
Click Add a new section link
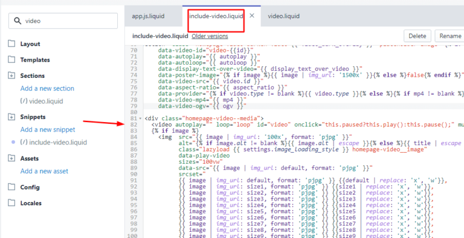pyautogui.click(x=47, y=89)
